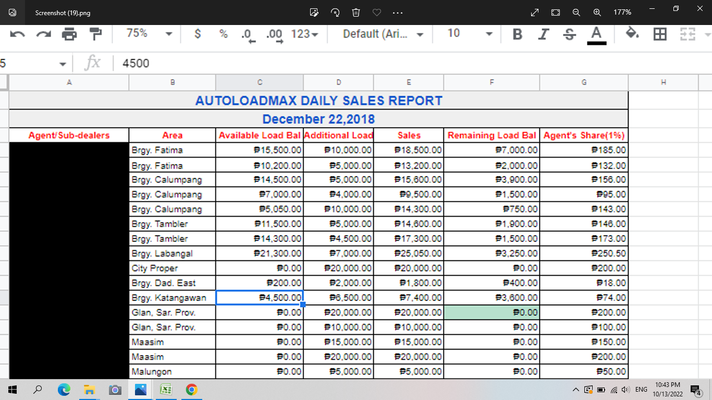The image size is (712, 400).
Task: Expand the name box dropdown arrow
Action: click(63, 64)
